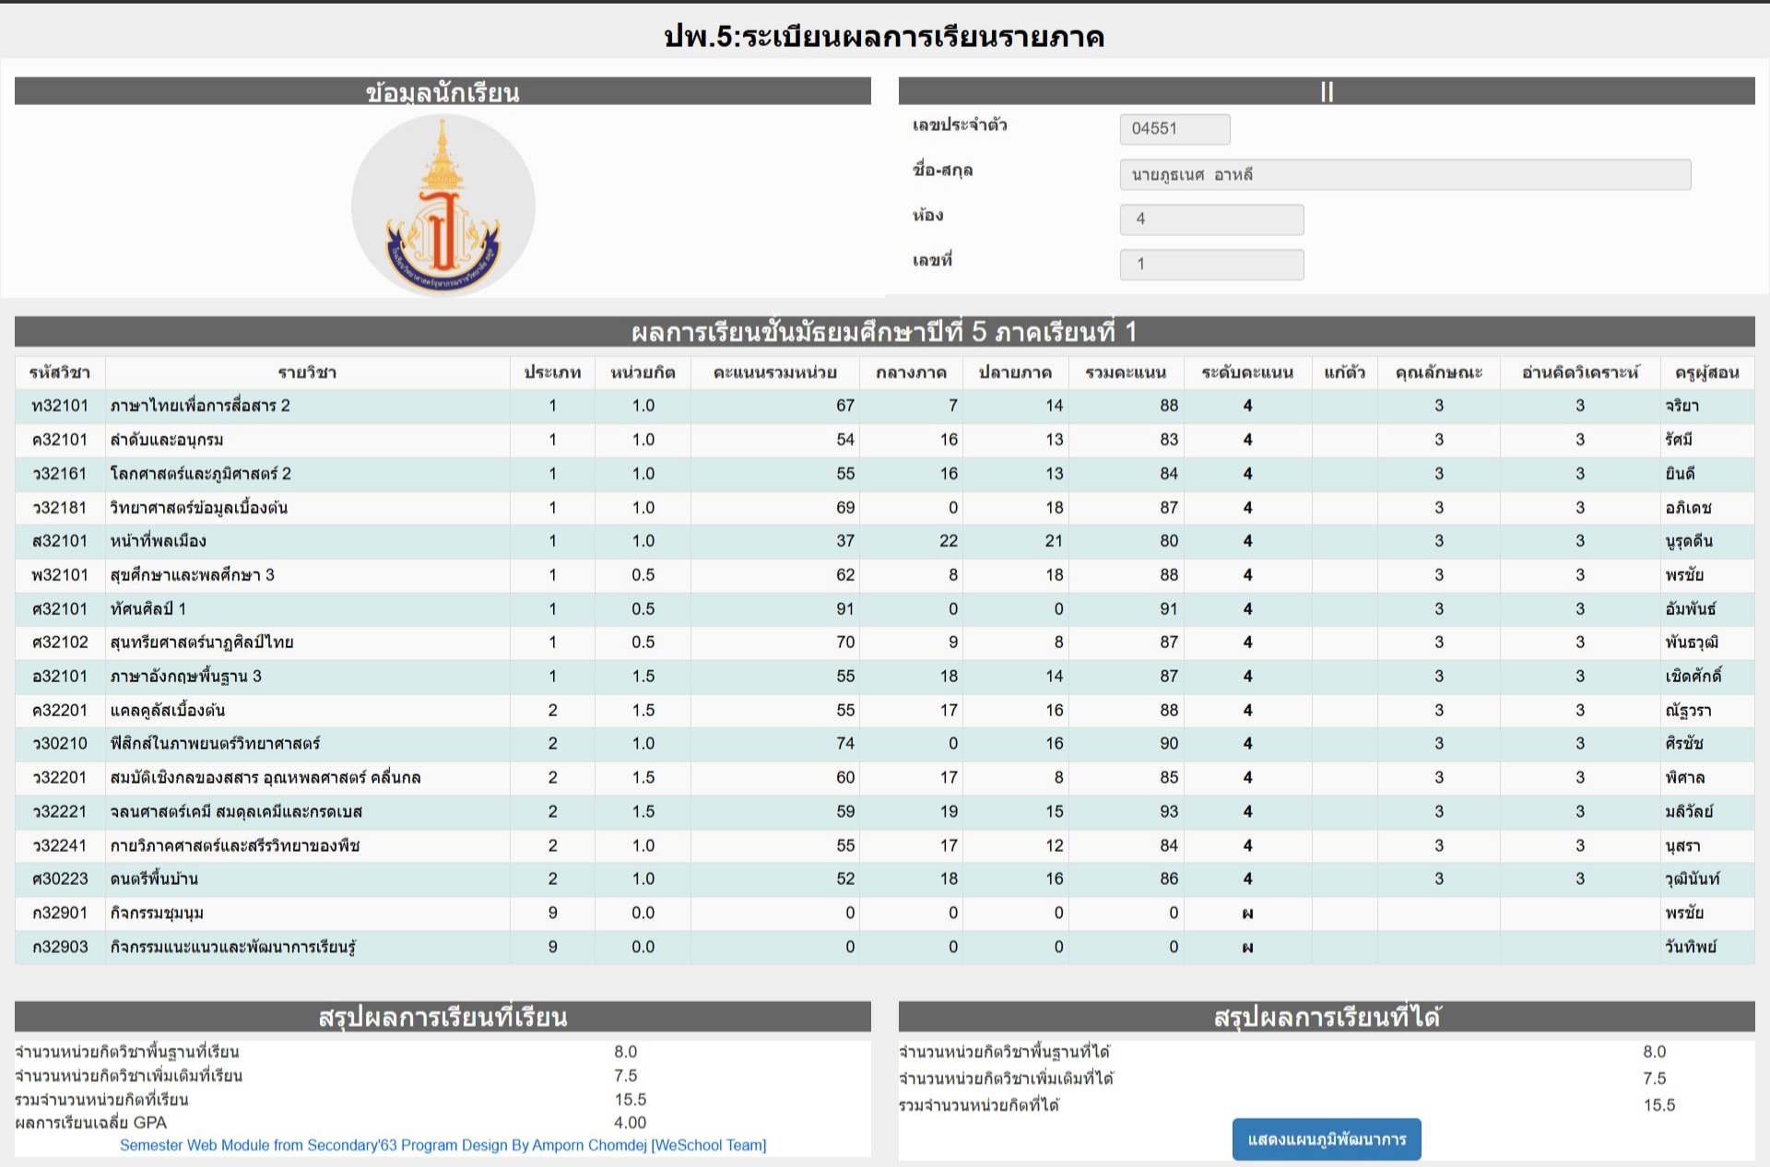
Task: Click teacher name จริยา
Action: coord(1682,406)
